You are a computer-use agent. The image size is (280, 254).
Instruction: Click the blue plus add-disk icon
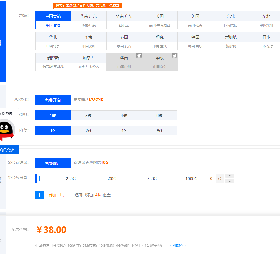pos(39,195)
